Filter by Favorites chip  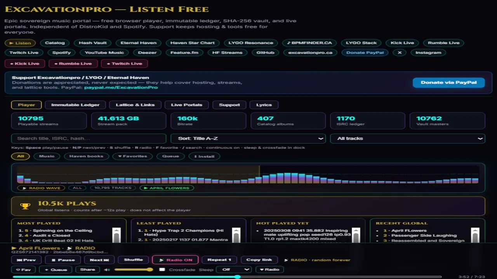[x=132, y=156]
